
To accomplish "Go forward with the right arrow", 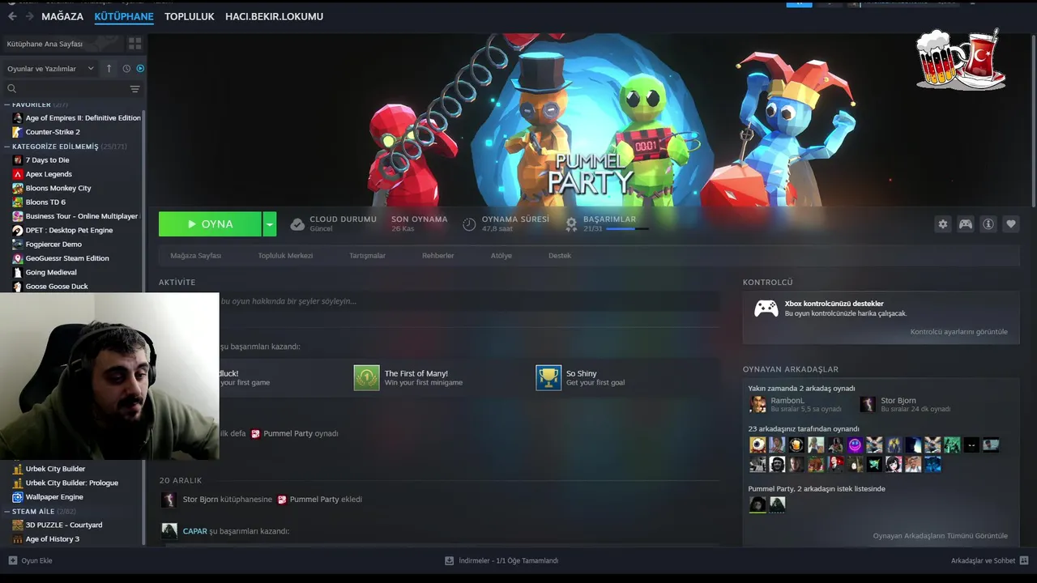I will point(30,16).
